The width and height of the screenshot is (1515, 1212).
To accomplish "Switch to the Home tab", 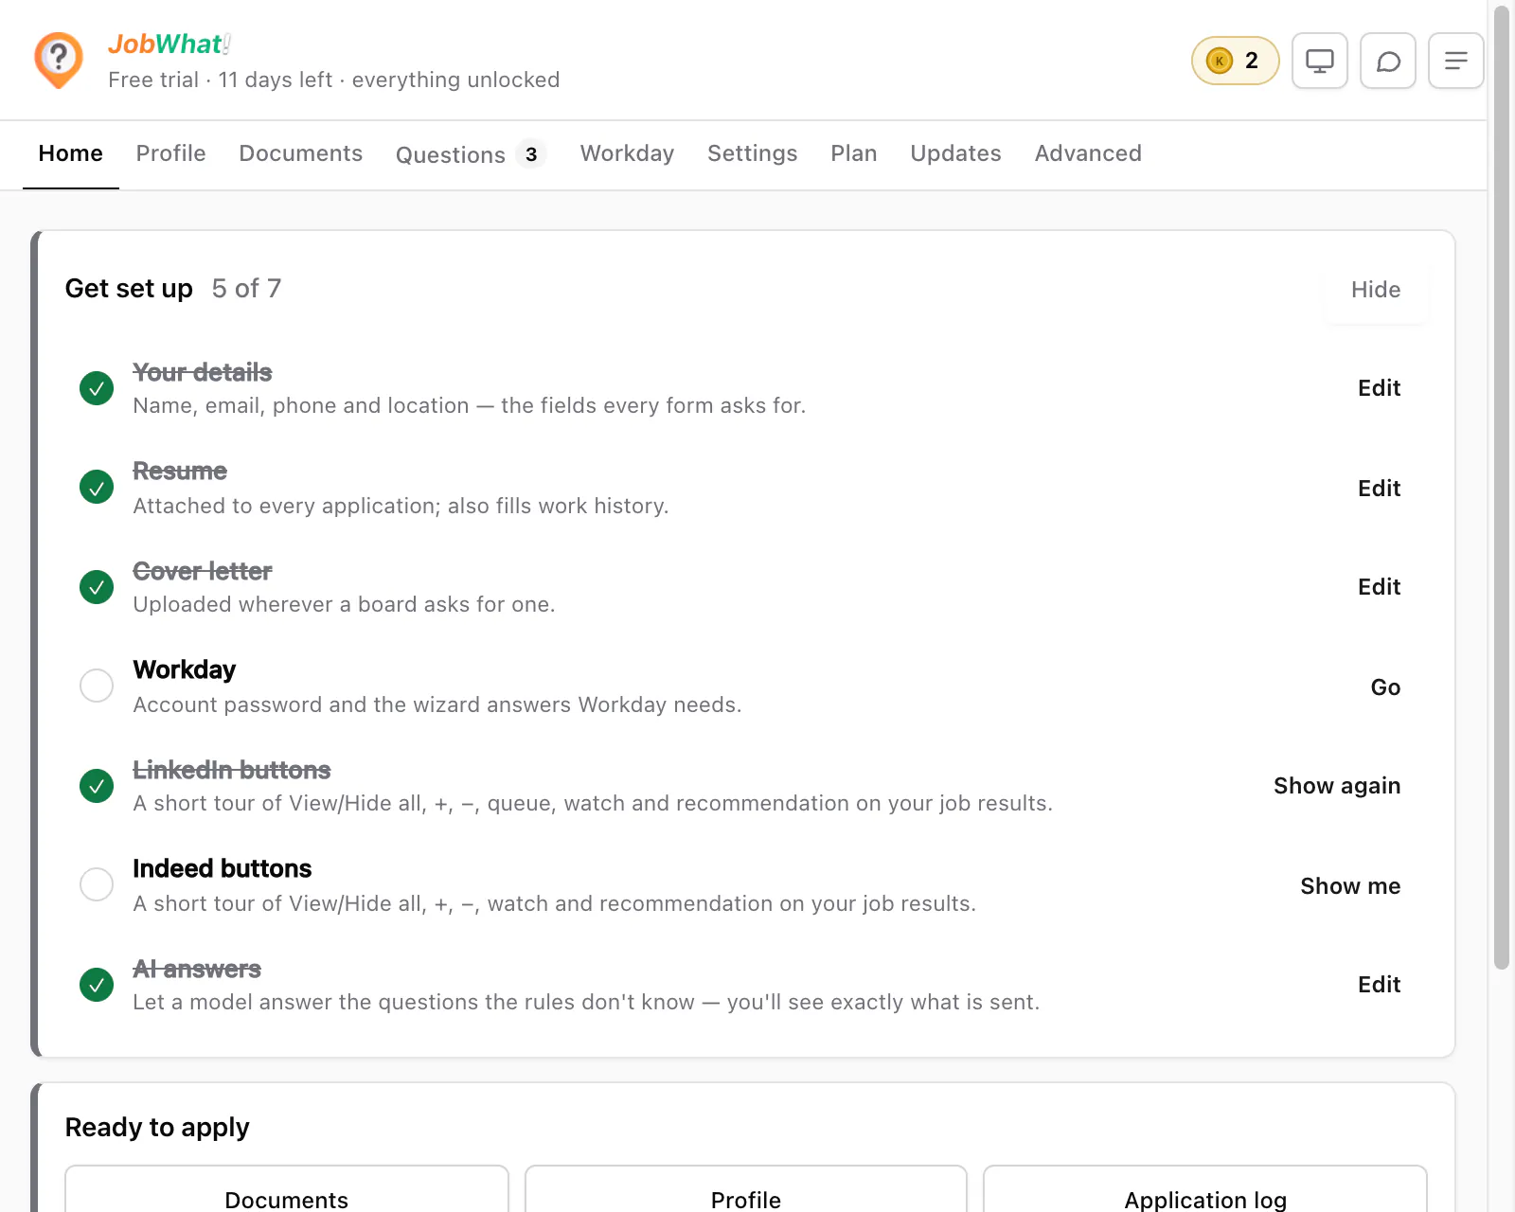I will [71, 153].
